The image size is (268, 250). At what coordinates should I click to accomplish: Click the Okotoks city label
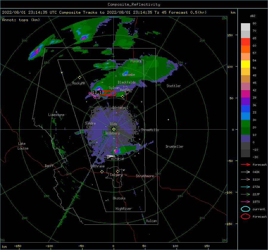coord(119,198)
